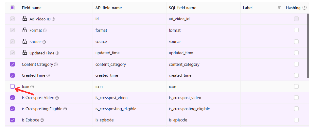
Task: Click help icon next to is Crossposting Eligible
Action: click(x=65, y=109)
